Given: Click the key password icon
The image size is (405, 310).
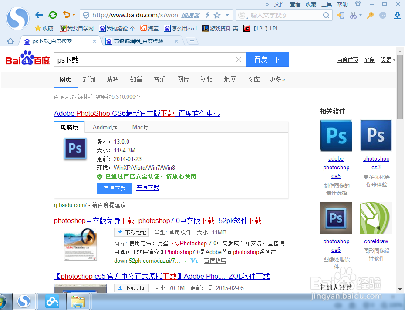Looking at the screenshot, I should click(371, 15).
